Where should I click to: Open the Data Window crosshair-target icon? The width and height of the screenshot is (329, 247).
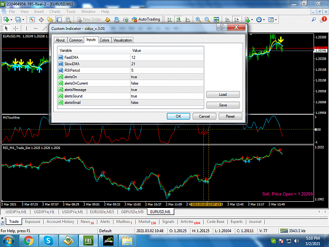click(x=42, y=19)
